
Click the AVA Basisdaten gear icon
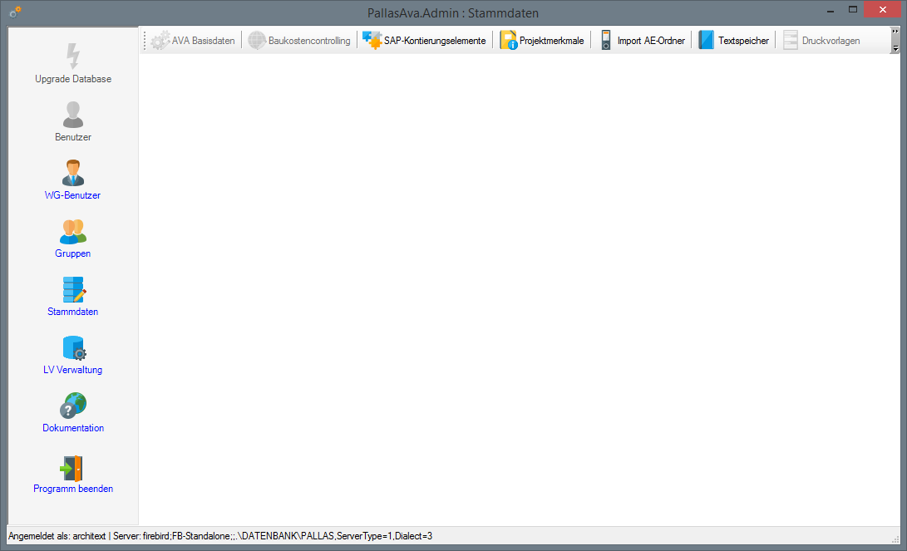tap(160, 41)
